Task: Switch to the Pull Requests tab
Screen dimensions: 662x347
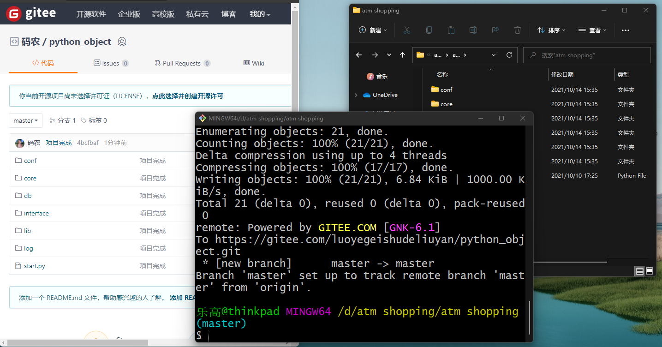Action: pos(183,63)
